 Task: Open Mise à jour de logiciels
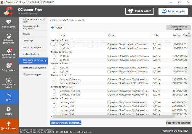9,82
